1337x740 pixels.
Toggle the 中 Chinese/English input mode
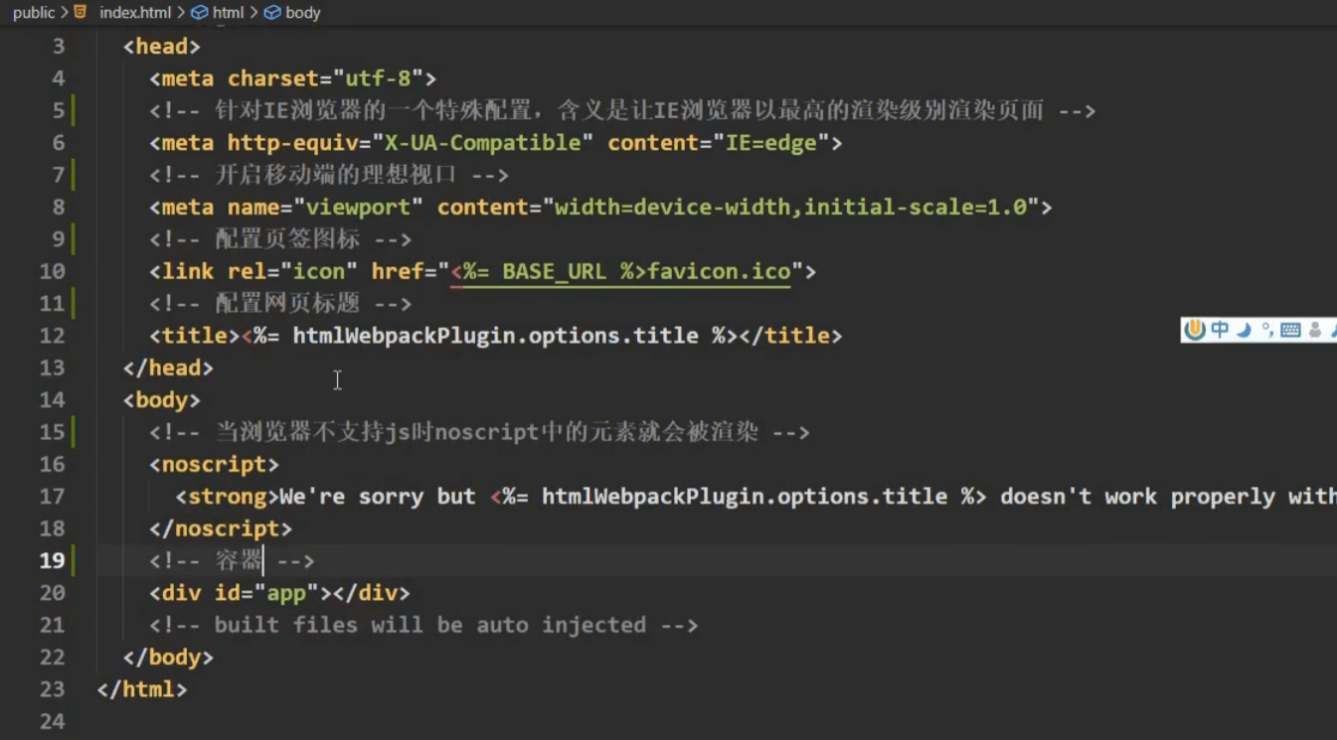(1220, 330)
